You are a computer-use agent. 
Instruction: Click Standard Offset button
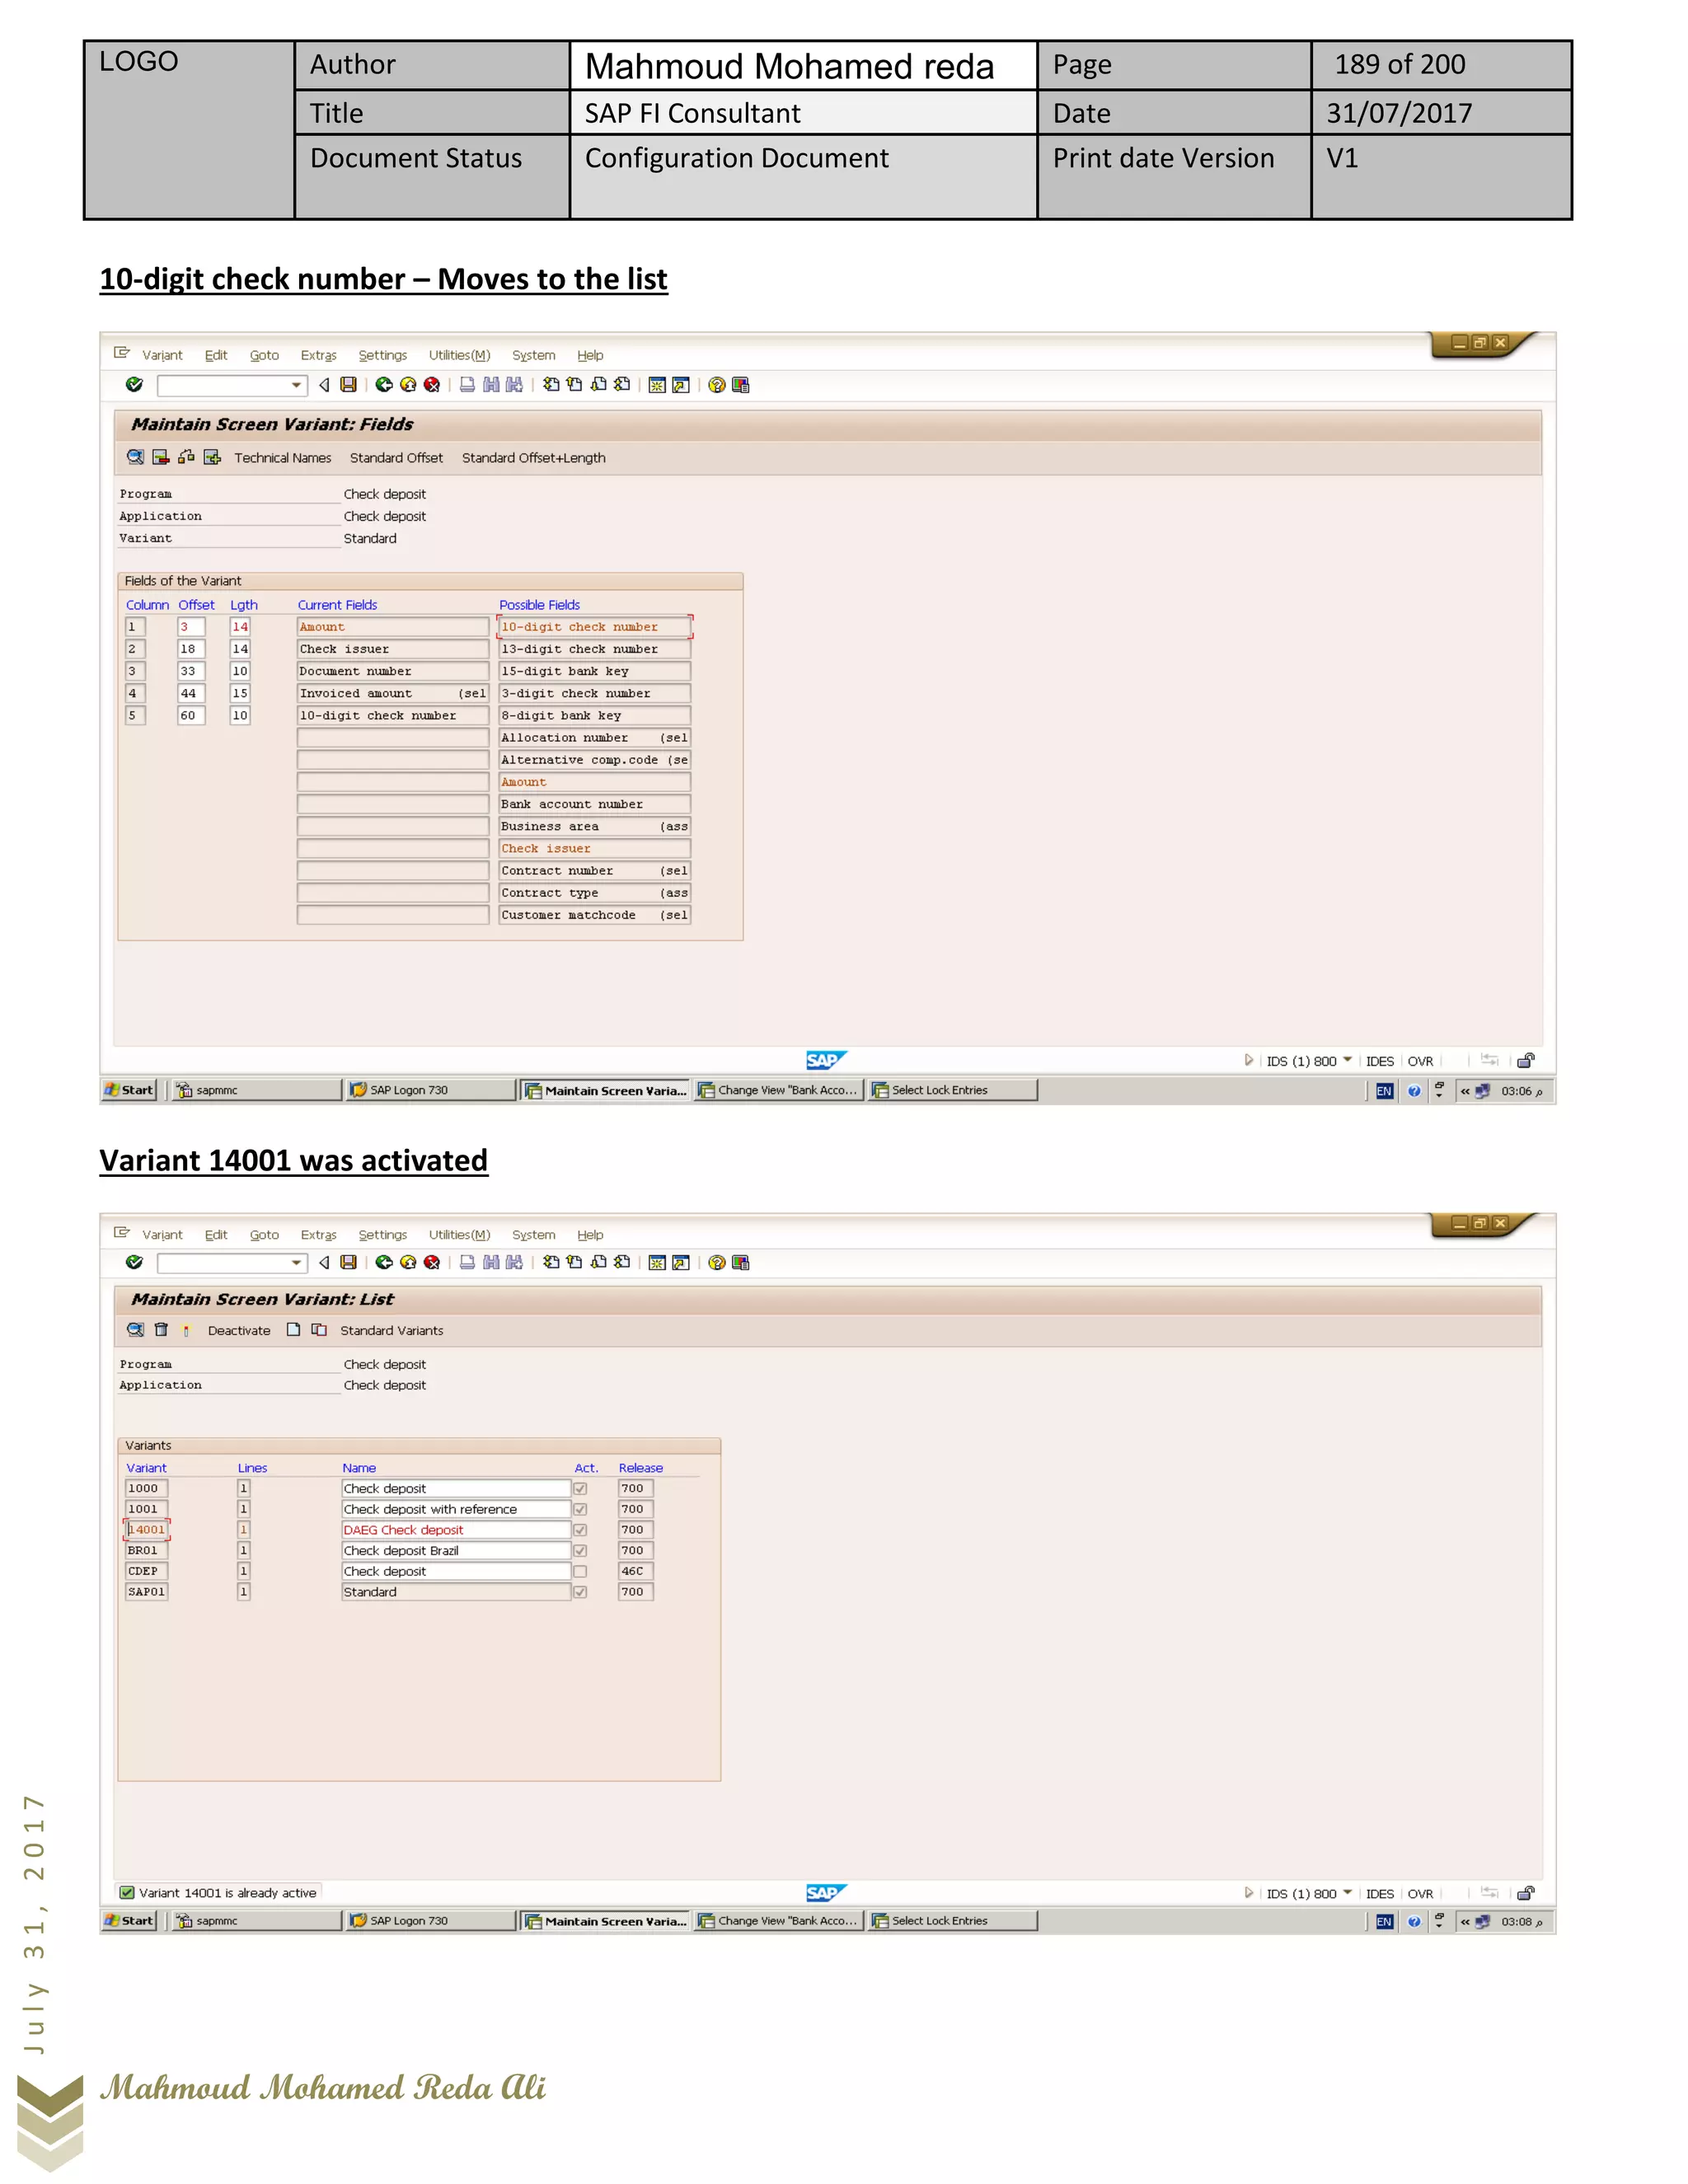396,458
